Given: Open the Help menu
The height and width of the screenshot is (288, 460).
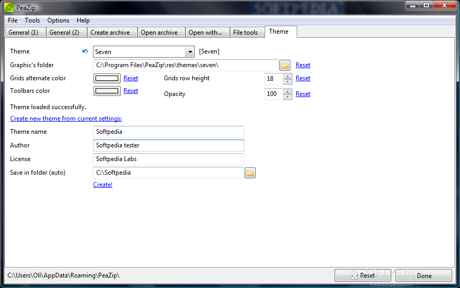Looking at the screenshot, I should point(83,20).
